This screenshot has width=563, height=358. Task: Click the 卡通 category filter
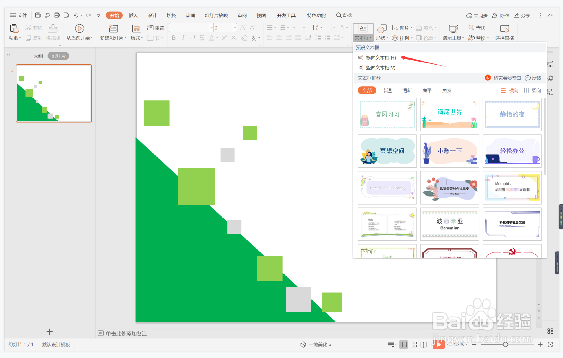[x=387, y=90]
